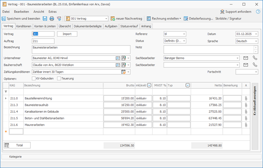The height and width of the screenshot is (168, 263).
Task: Open the Typ column dropdown
Action: (188, 85)
